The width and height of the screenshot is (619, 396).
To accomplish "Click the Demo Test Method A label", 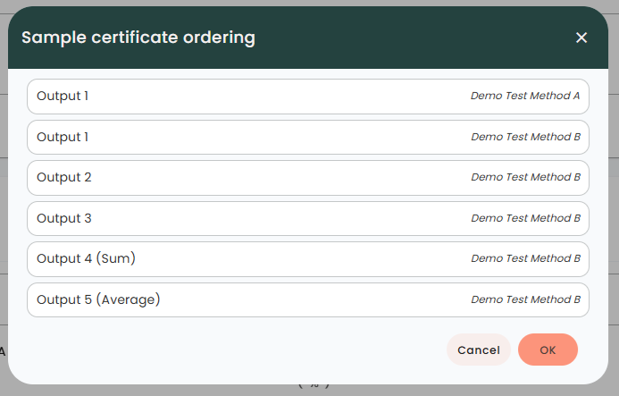I will click(525, 96).
